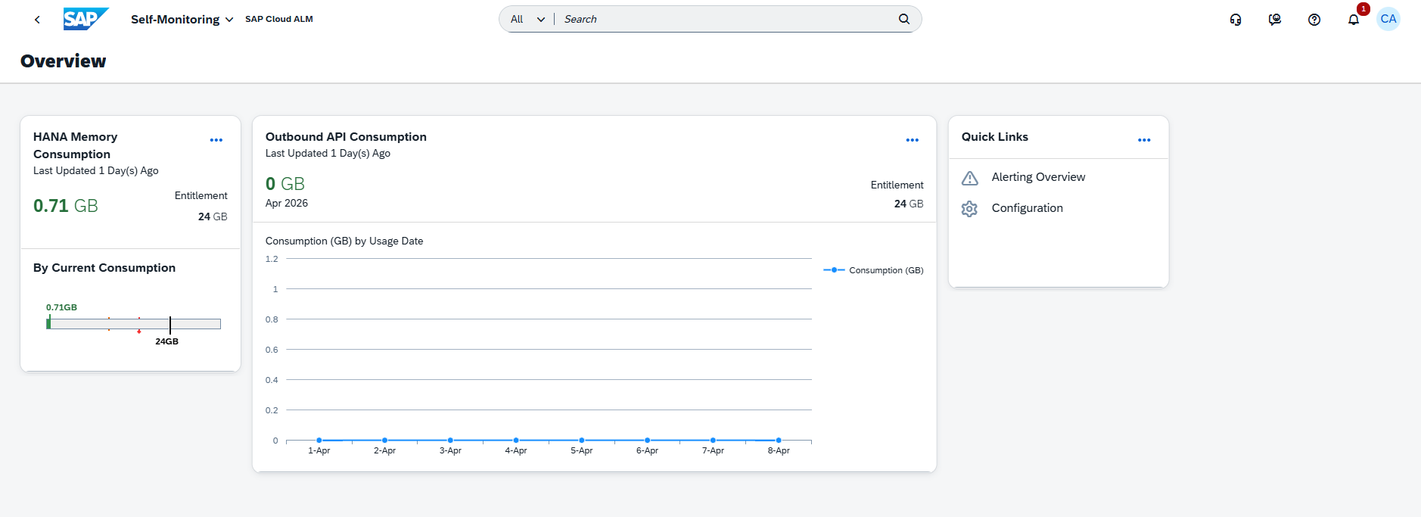This screenshot has height=517, width=1421.
Task: Open Outbound API Consumption card overflow menu
Action: (913, 140)
